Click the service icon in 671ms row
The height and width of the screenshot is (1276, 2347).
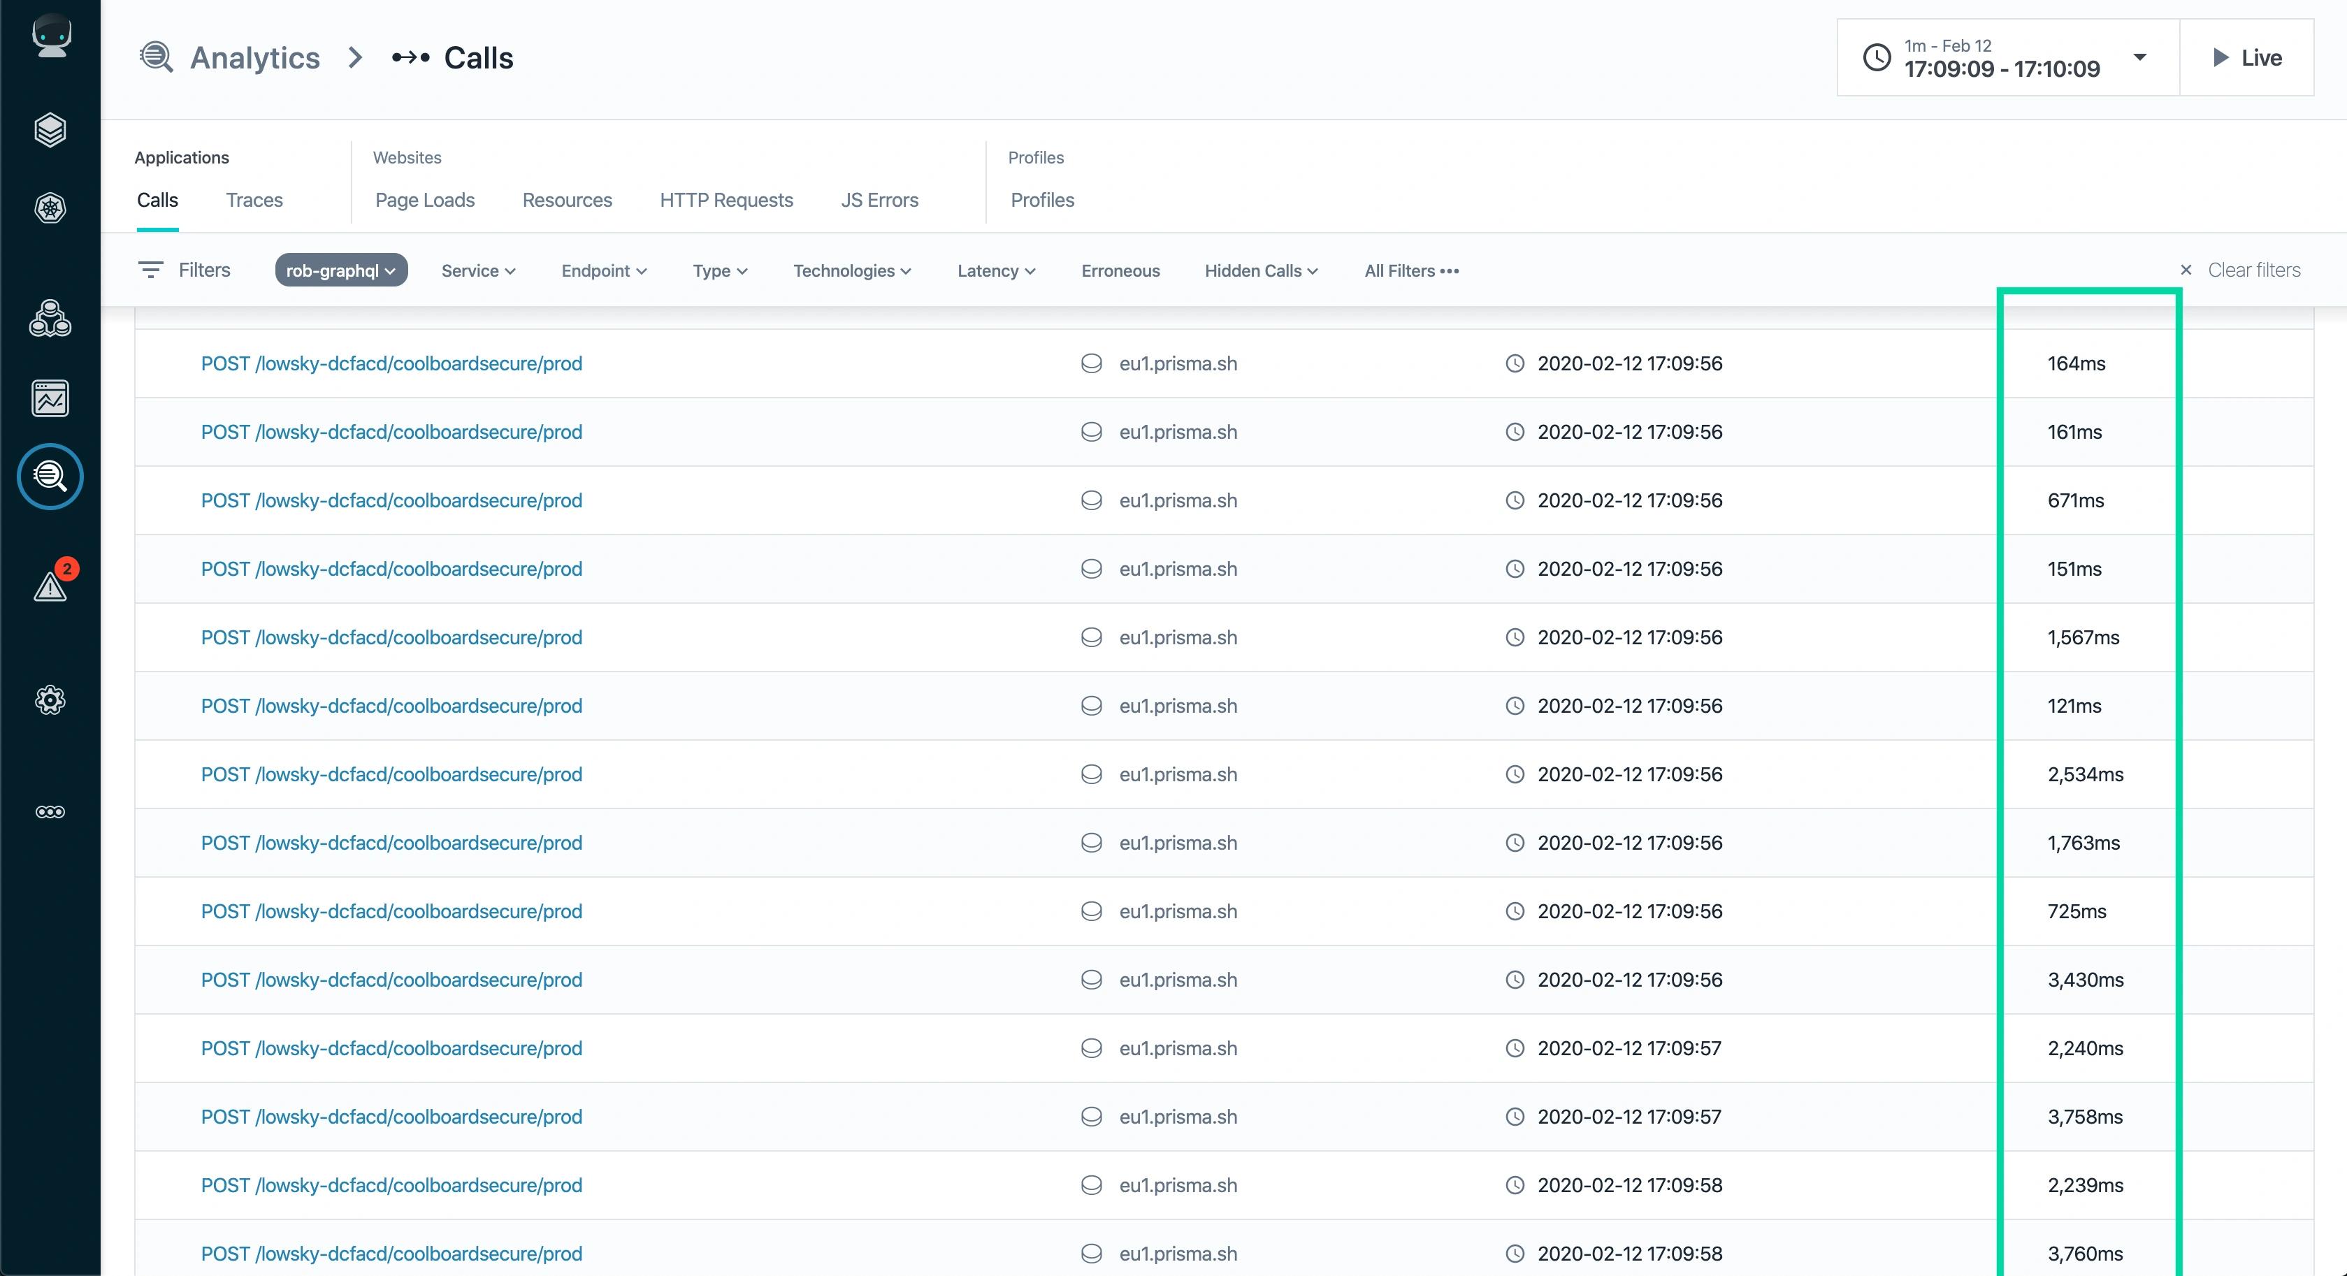[x=1090, y=500]
